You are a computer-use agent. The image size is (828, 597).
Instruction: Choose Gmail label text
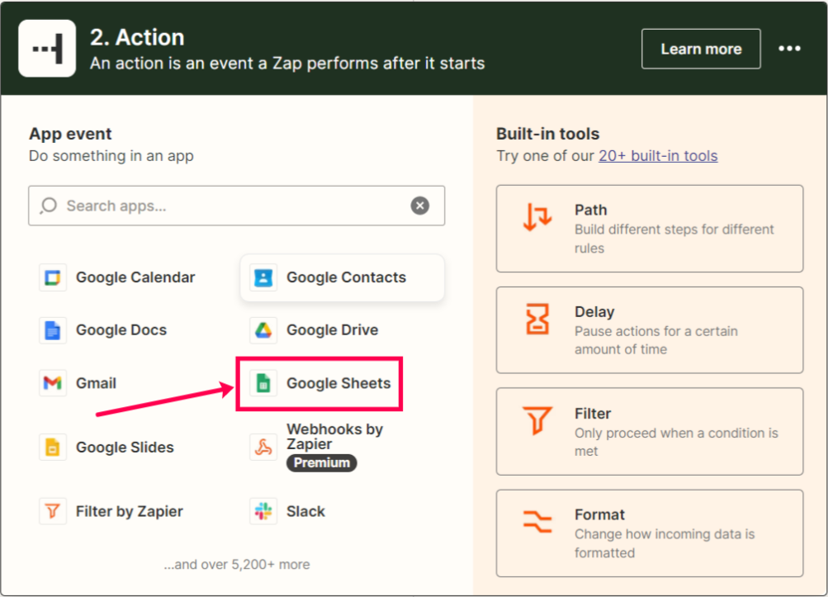(x=96, y=383)
